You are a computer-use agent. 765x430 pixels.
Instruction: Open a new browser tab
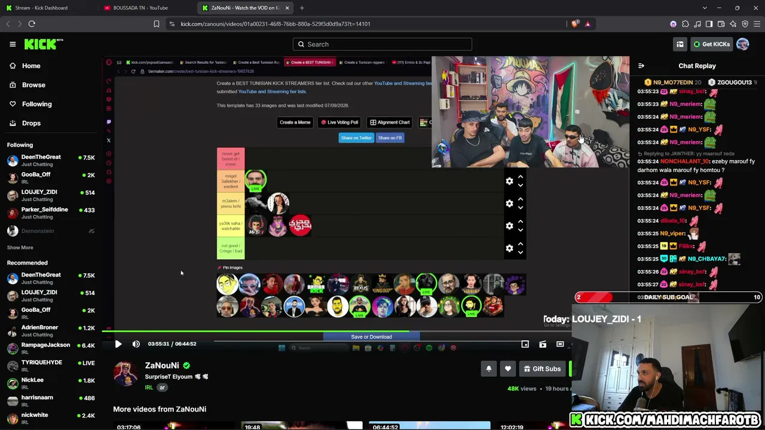click(x=302, y=8)
